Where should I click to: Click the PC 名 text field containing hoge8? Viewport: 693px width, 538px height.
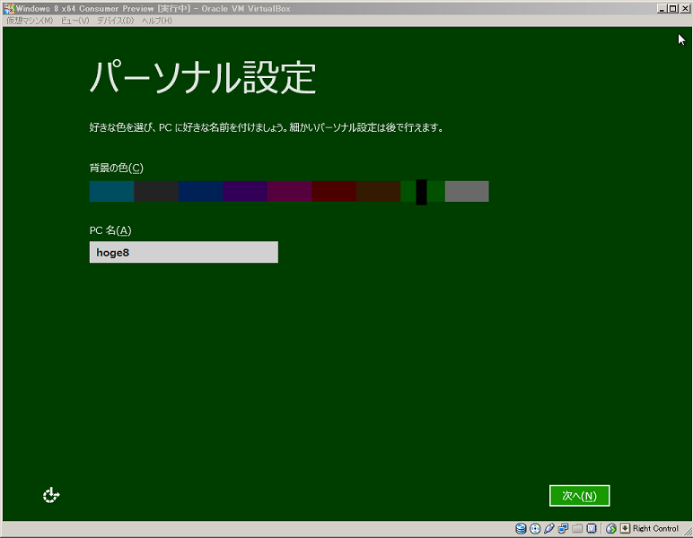click(x=183, y=253)
